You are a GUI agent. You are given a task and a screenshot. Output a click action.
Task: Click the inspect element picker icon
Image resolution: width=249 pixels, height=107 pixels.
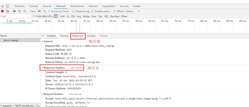[2, 6]
